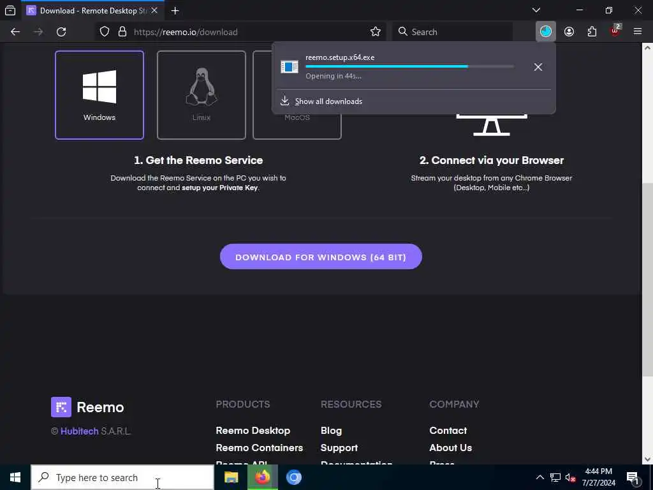The image size is (653, 490).
Task: Click the PRODUCTS footer heading
Action: [x=243, y=404]
